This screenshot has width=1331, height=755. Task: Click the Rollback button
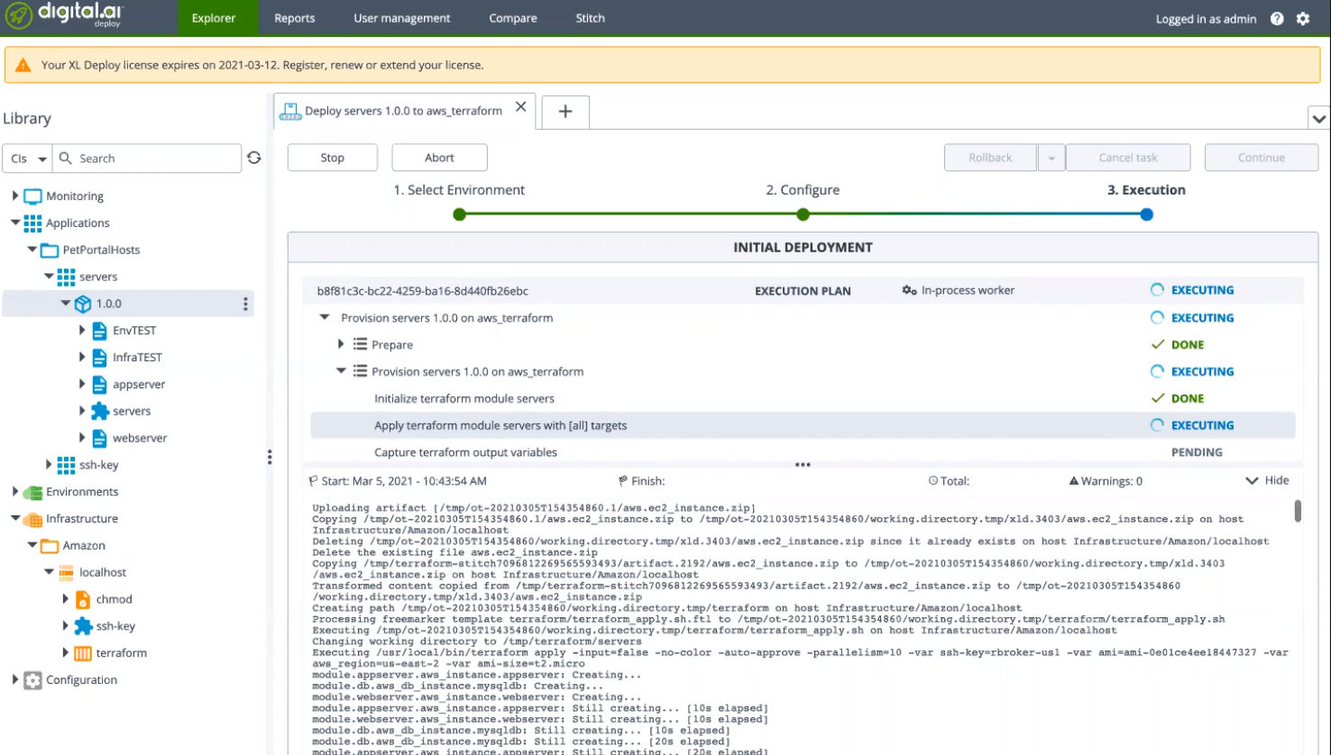[x=990, y=158]
